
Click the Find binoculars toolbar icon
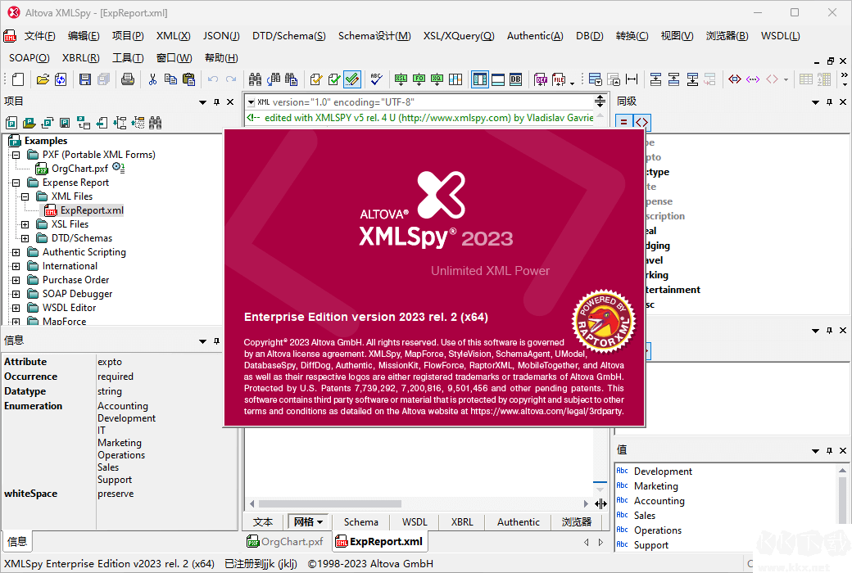[255, 79]
